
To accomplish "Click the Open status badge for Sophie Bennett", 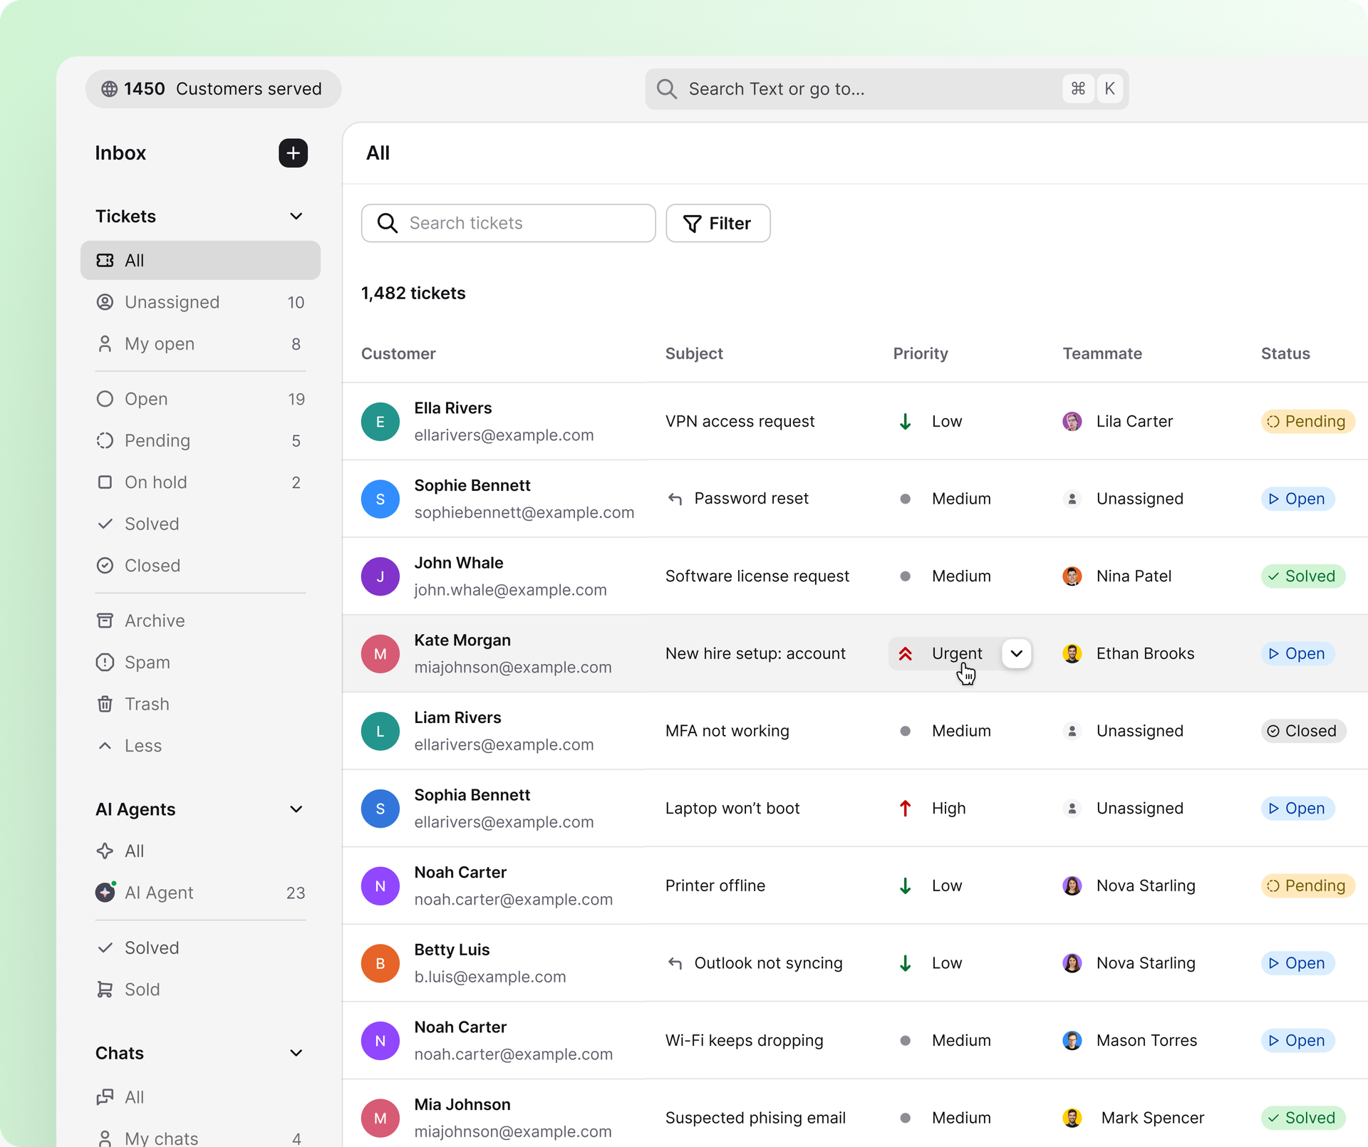I will [1297, 499].
